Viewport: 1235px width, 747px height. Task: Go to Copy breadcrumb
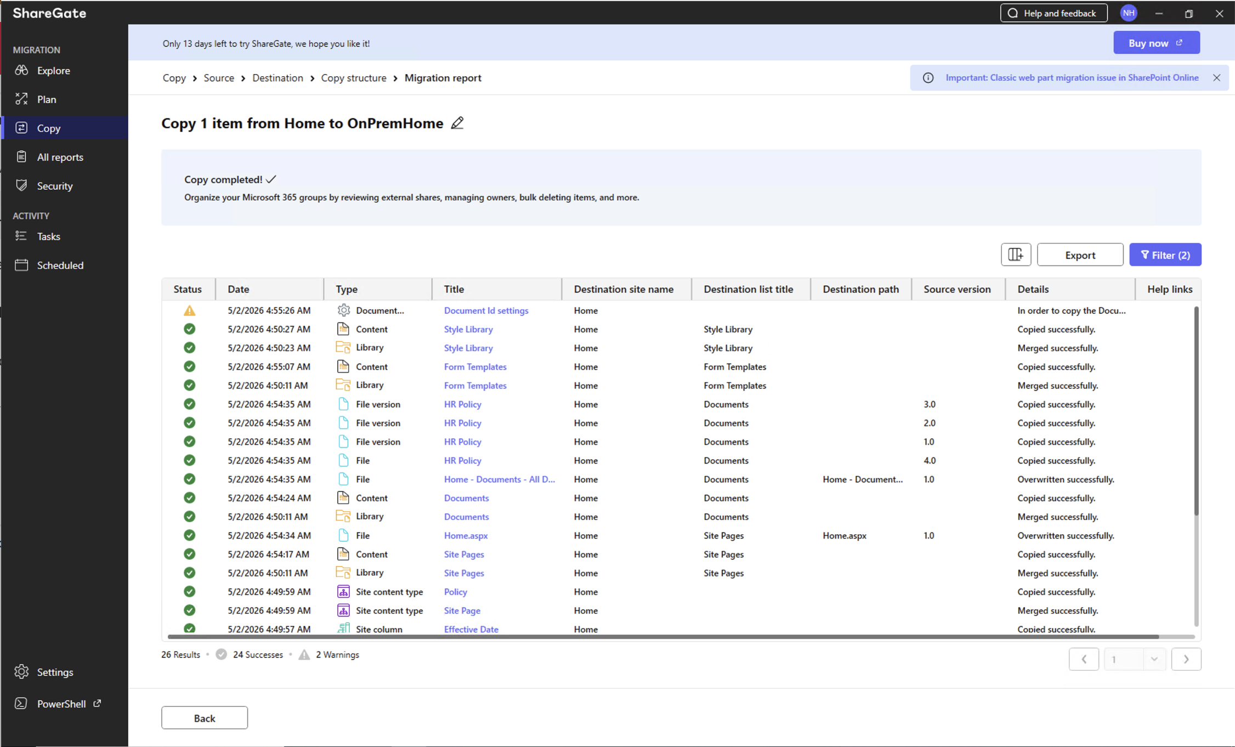point(174,78)
